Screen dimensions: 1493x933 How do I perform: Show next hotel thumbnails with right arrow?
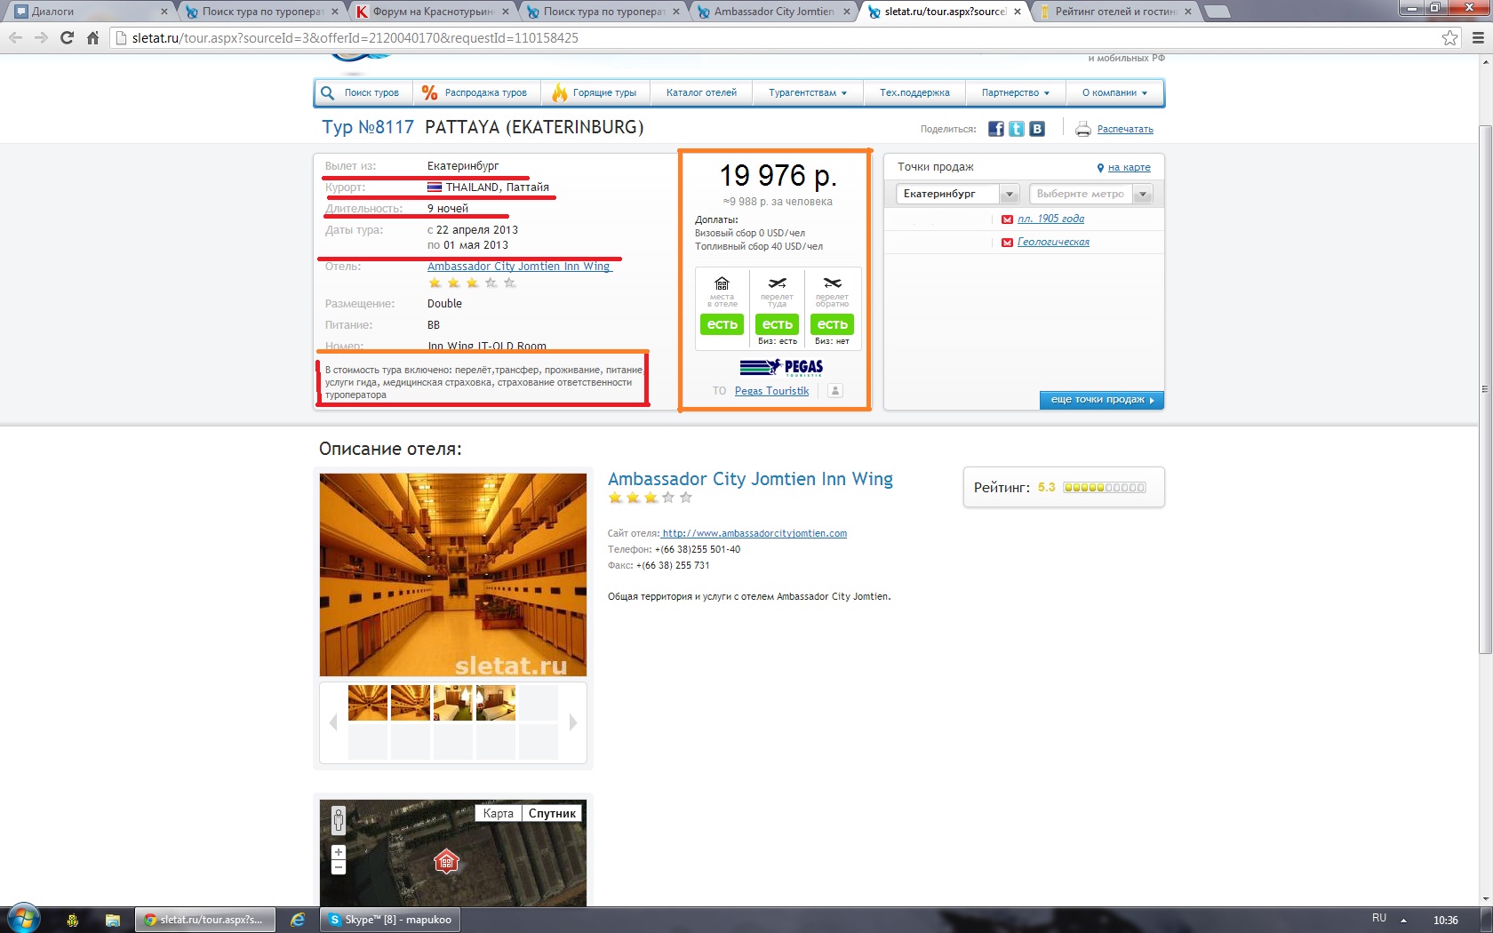click(x=573, y=722)
